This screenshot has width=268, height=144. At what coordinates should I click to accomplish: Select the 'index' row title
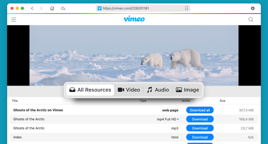pos(17,137)
